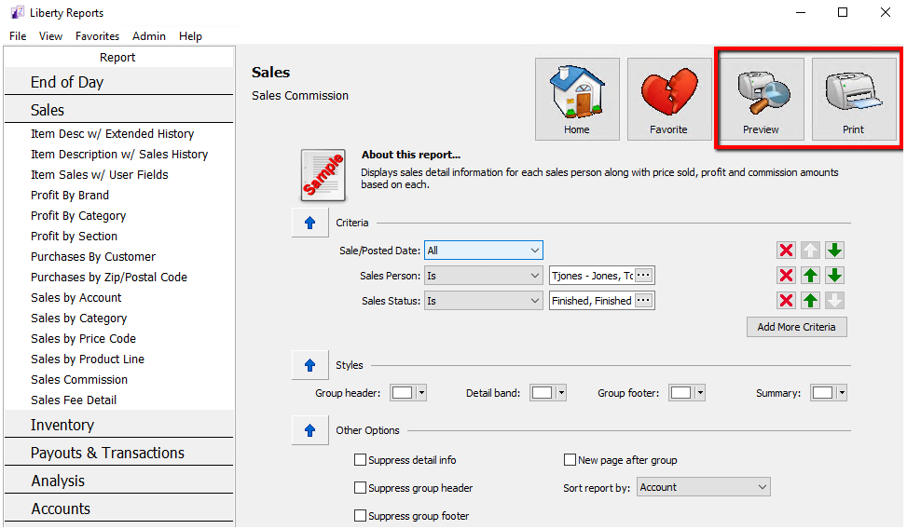Open the Sale/Posted Date dropdown

(x=484, y=251)
